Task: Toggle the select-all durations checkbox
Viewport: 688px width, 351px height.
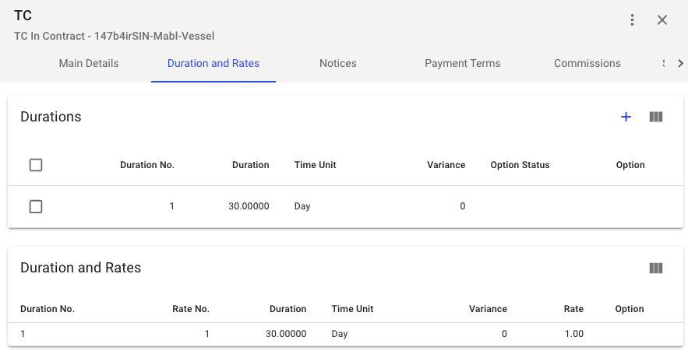Action: pos(36,165)
